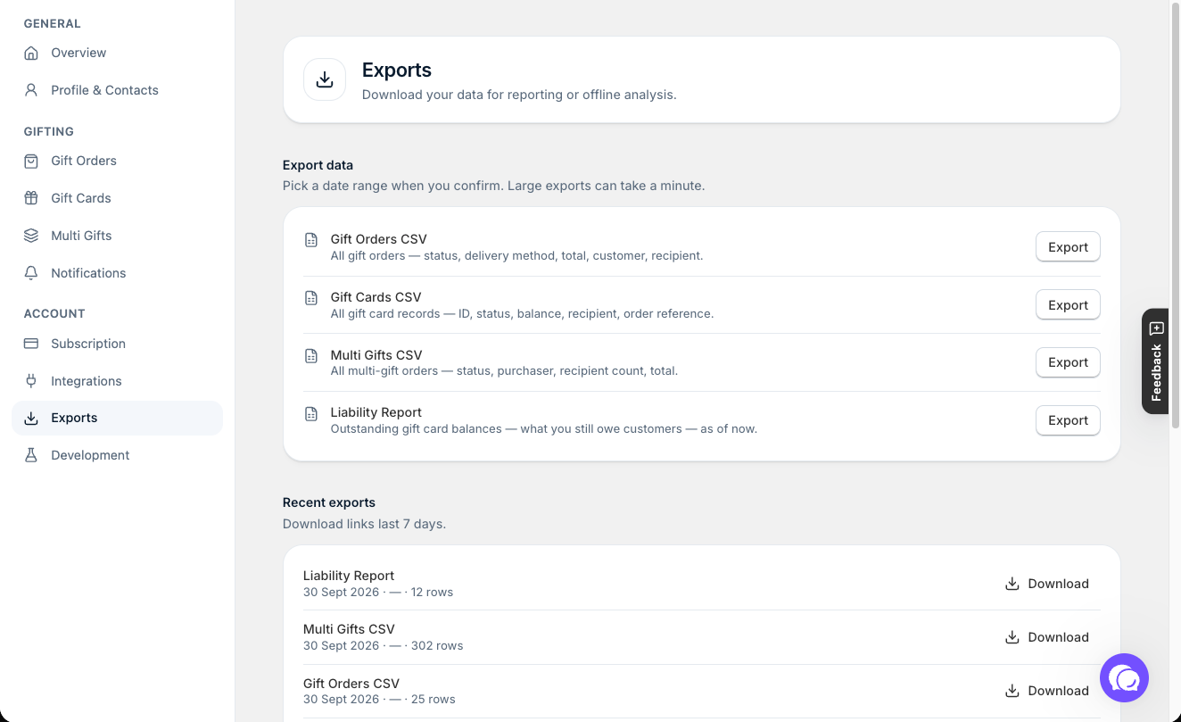Click the Multi Gifts CSV file icon
This screenshot has width=1181, height=722.
coord(311,356)
